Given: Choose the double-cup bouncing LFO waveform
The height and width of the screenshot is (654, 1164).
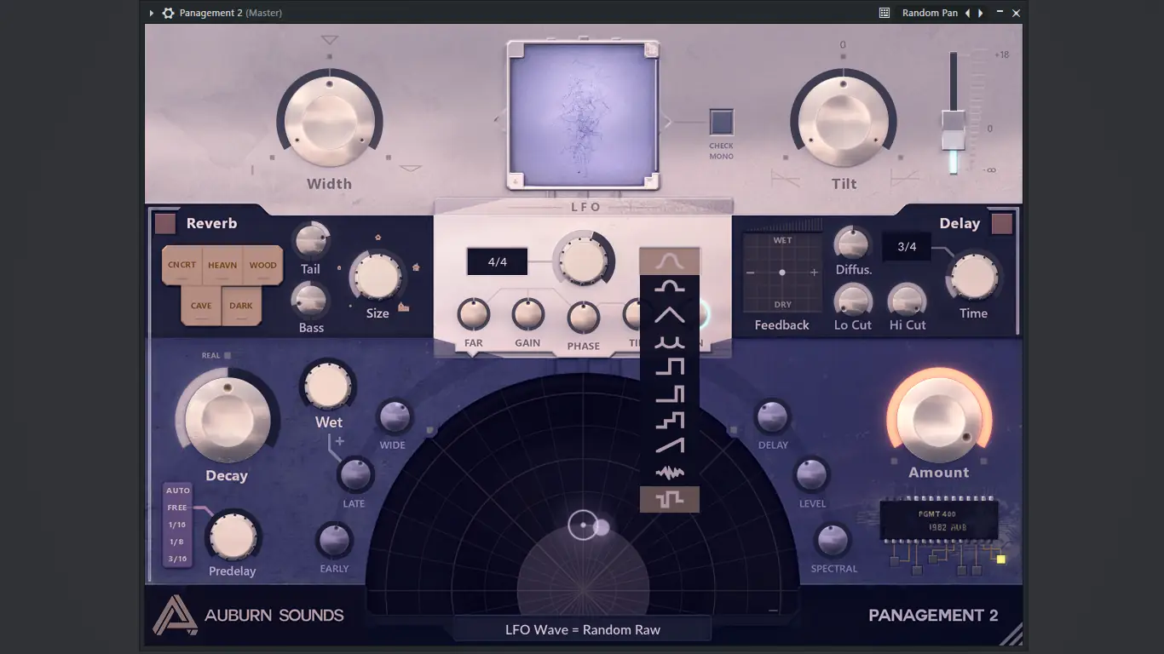Looking at the screenshot, I should coord(670,341).
